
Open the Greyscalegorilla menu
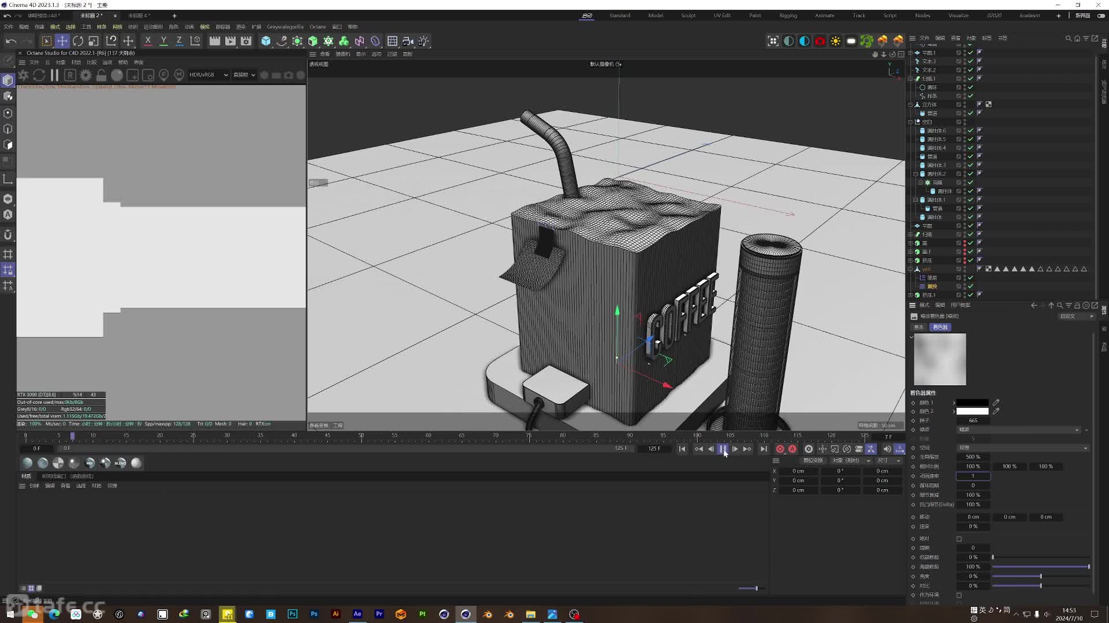(285, 27)
